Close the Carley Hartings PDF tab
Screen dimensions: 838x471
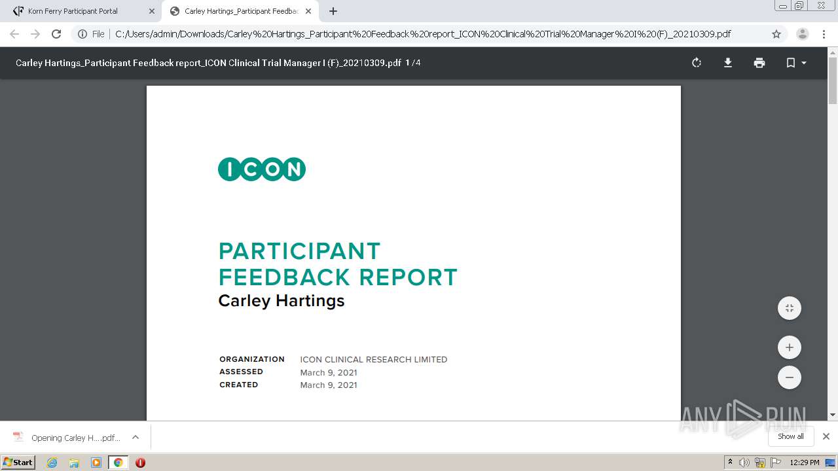[308, 11]
